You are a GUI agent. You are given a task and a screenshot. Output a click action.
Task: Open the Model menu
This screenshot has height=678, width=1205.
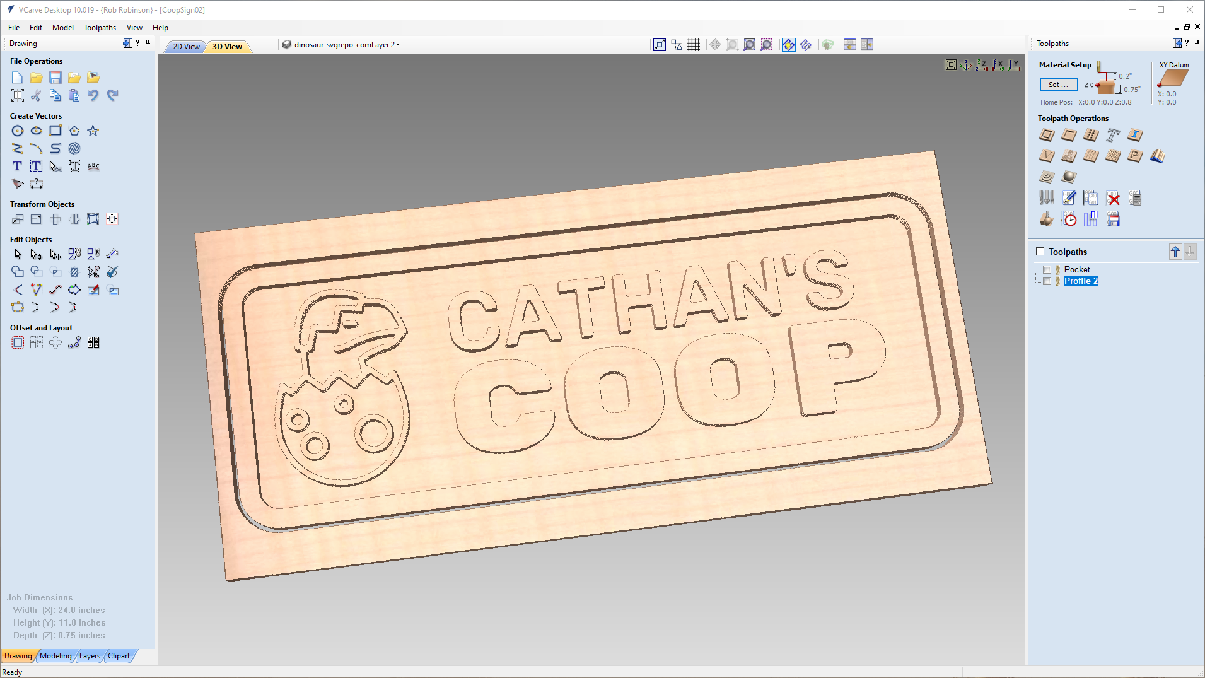point(63,28)
